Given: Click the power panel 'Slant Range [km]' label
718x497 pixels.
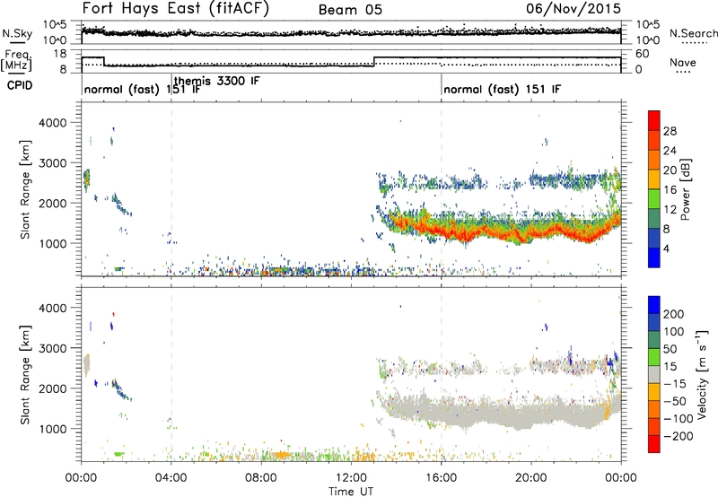Looking at the screenshot, I should point(25,189).
